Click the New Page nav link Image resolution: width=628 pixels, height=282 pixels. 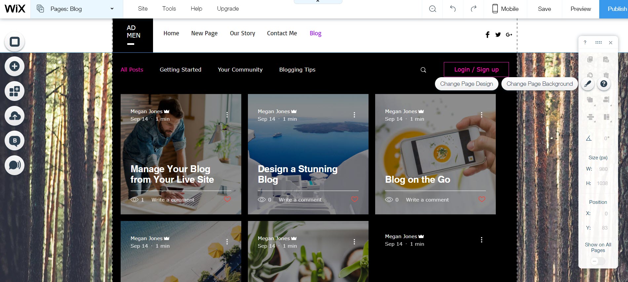tap(204, 33)
